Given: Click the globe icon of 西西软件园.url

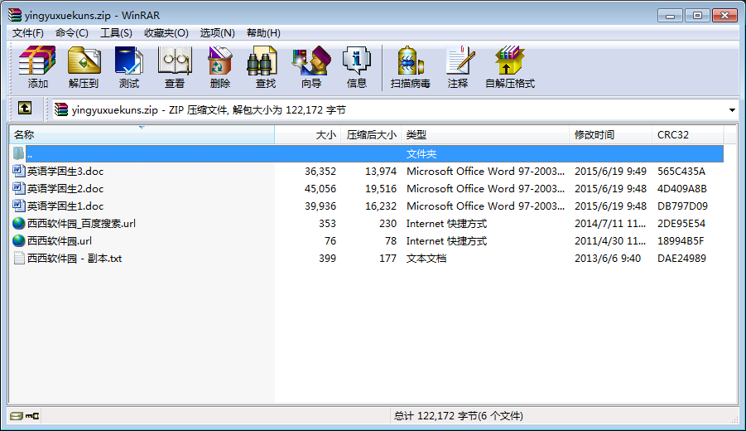Looking at the screenshot, I should coord(18,240).
